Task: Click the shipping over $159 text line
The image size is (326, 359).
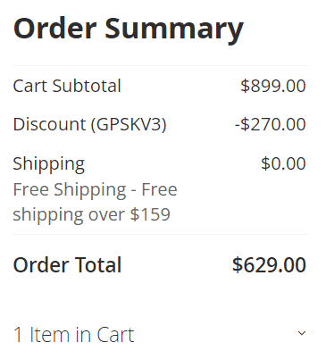Action: pyautogui.click(x=92, y=214)
